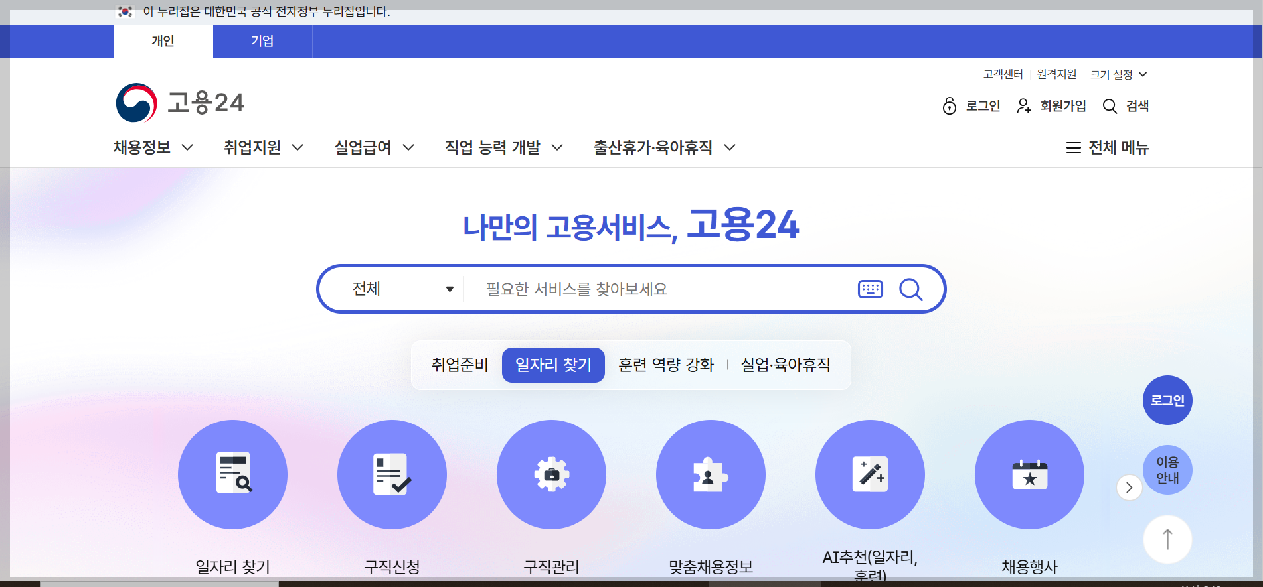This screenshot has width=1263, height=587.
Task: Click the floating round 로그인 button
Action: (1167, 400)
